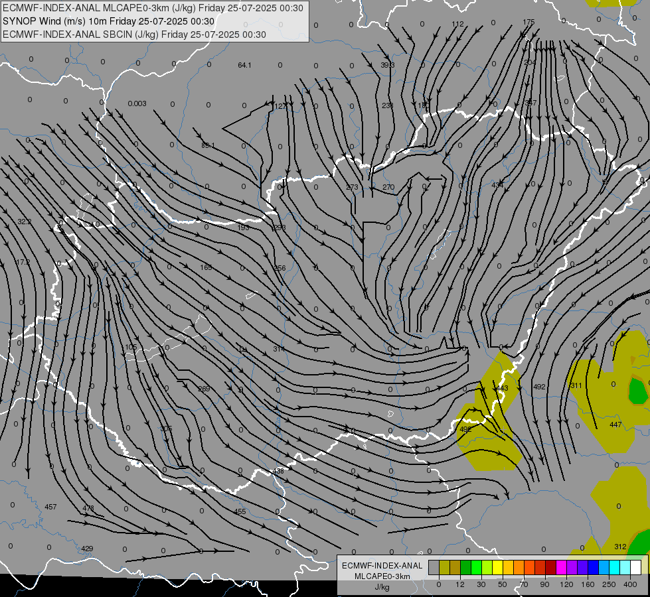This screenshot has width=650, height=597.
Task: Click the map value 311
Action: [x=576, y=385]
